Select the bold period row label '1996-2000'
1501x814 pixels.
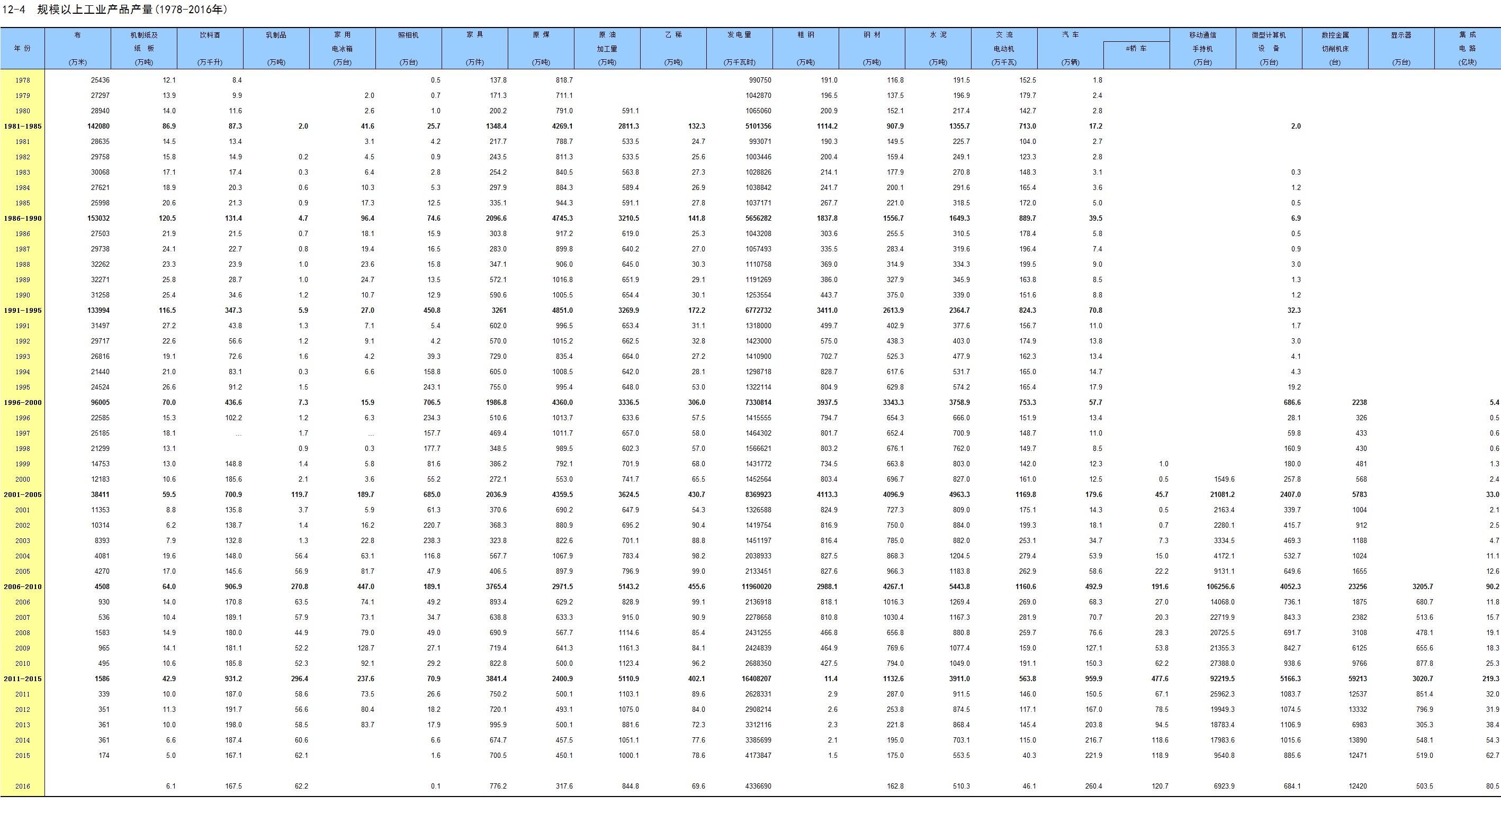click(22, 403)
